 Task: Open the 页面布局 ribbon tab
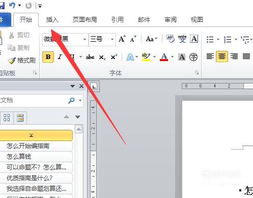tap(85, 20)
